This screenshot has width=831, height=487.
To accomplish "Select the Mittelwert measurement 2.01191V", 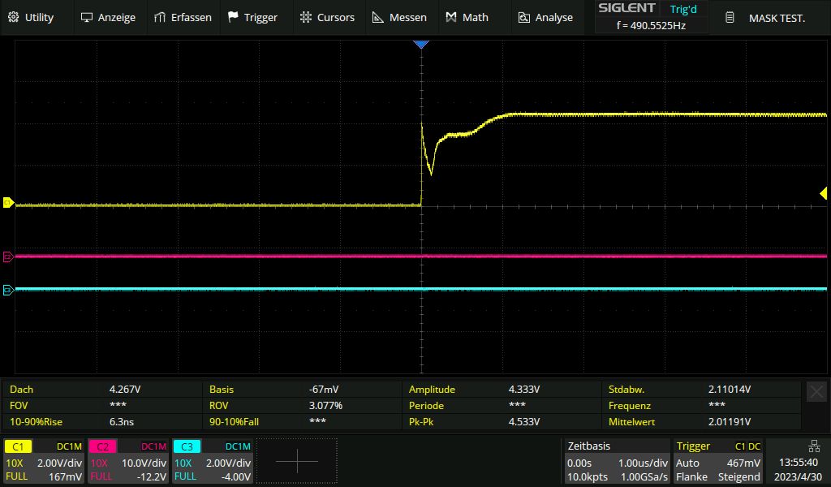I will coord(701,422).
